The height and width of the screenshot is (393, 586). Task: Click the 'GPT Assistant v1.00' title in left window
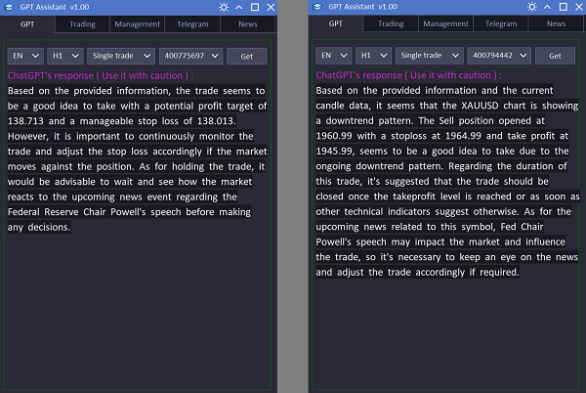click(55, 7)
